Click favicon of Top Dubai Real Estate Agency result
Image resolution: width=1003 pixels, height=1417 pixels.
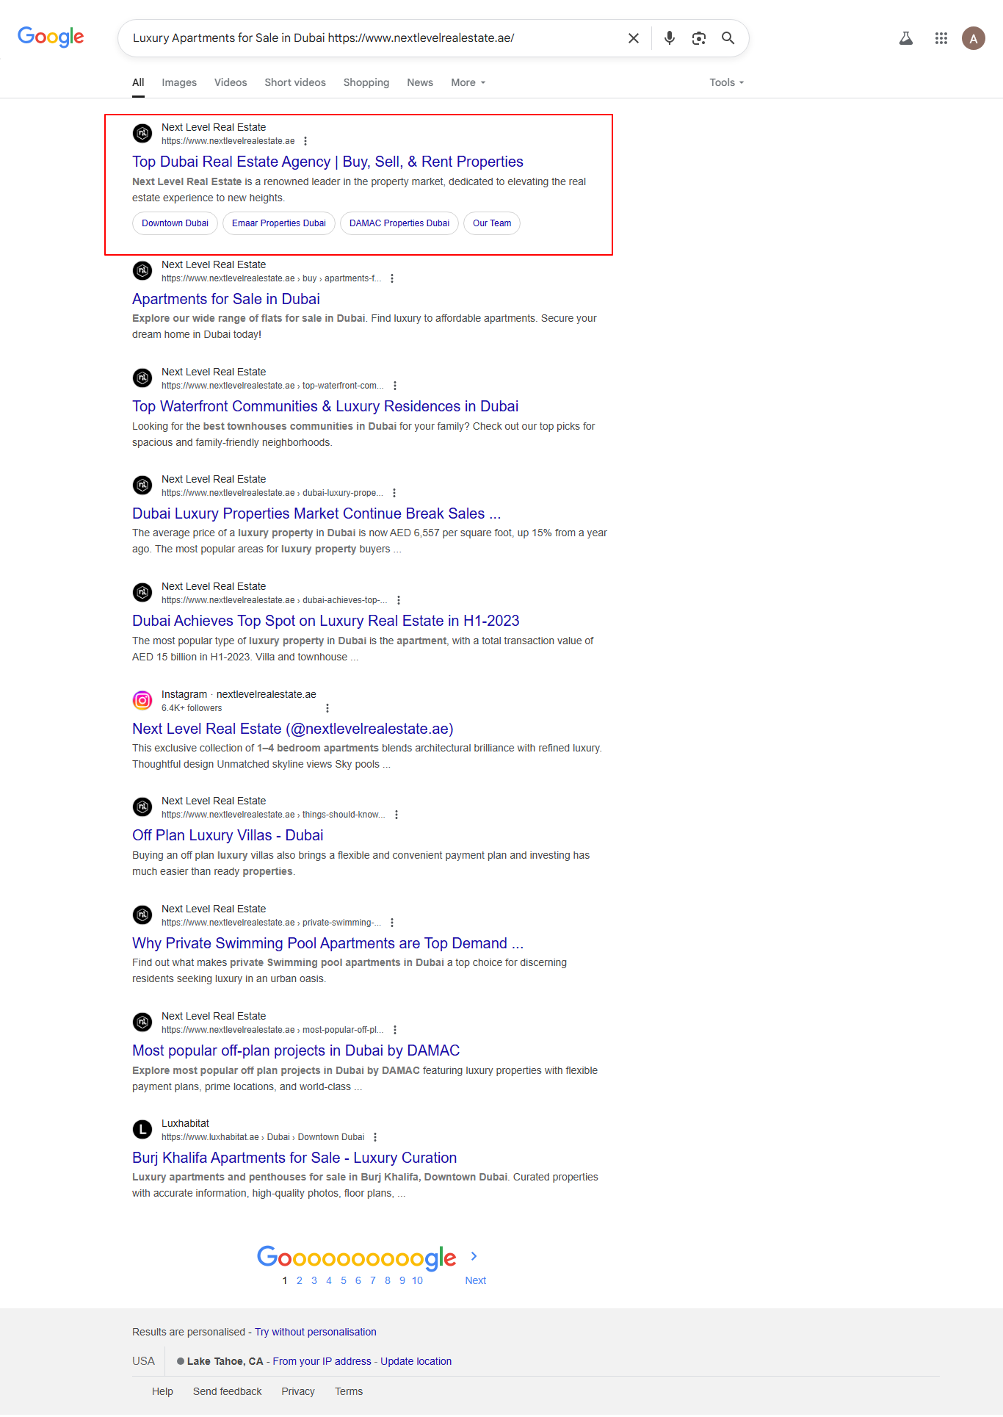[142, 134]
